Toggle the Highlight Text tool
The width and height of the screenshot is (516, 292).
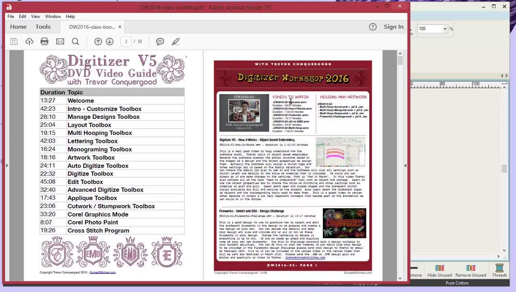tap(175, 41)
